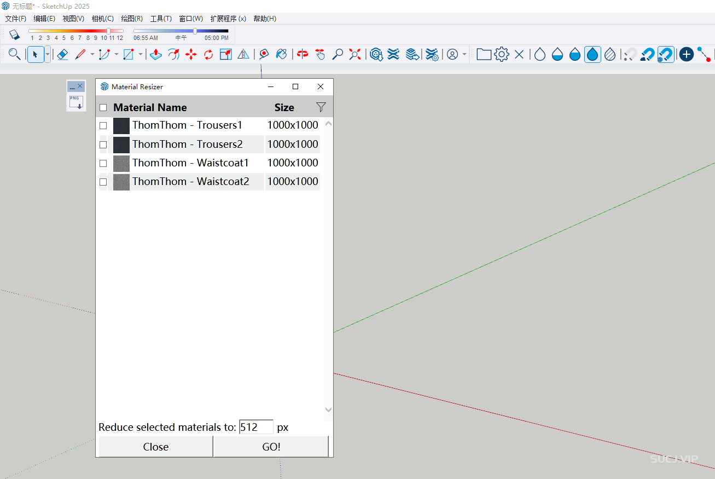Tick the checkbox for ThomThom - Trousers1
The image size is (715, 479).
[103, 125]
